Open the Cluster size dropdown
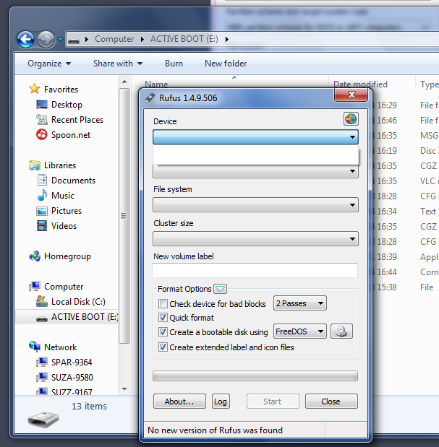Viewport: 439px width, 447px height. pyautogui.click(x=255, y=238)
